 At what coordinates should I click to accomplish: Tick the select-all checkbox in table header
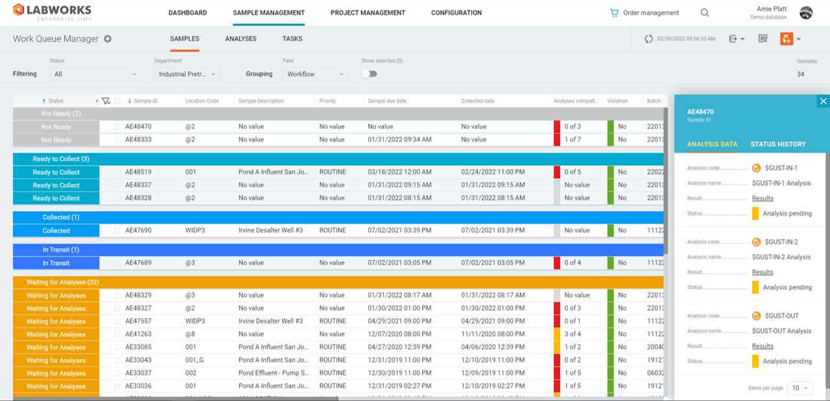[x=117, y=101]
